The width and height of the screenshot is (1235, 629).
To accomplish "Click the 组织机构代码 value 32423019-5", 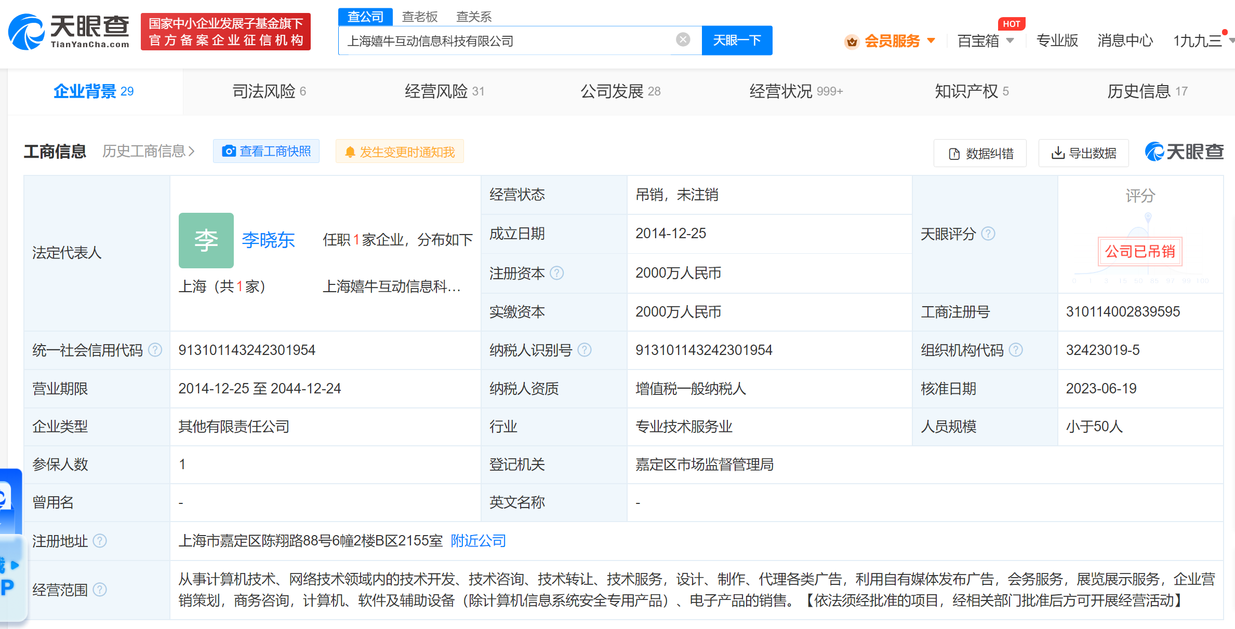I will (1103, 350).
